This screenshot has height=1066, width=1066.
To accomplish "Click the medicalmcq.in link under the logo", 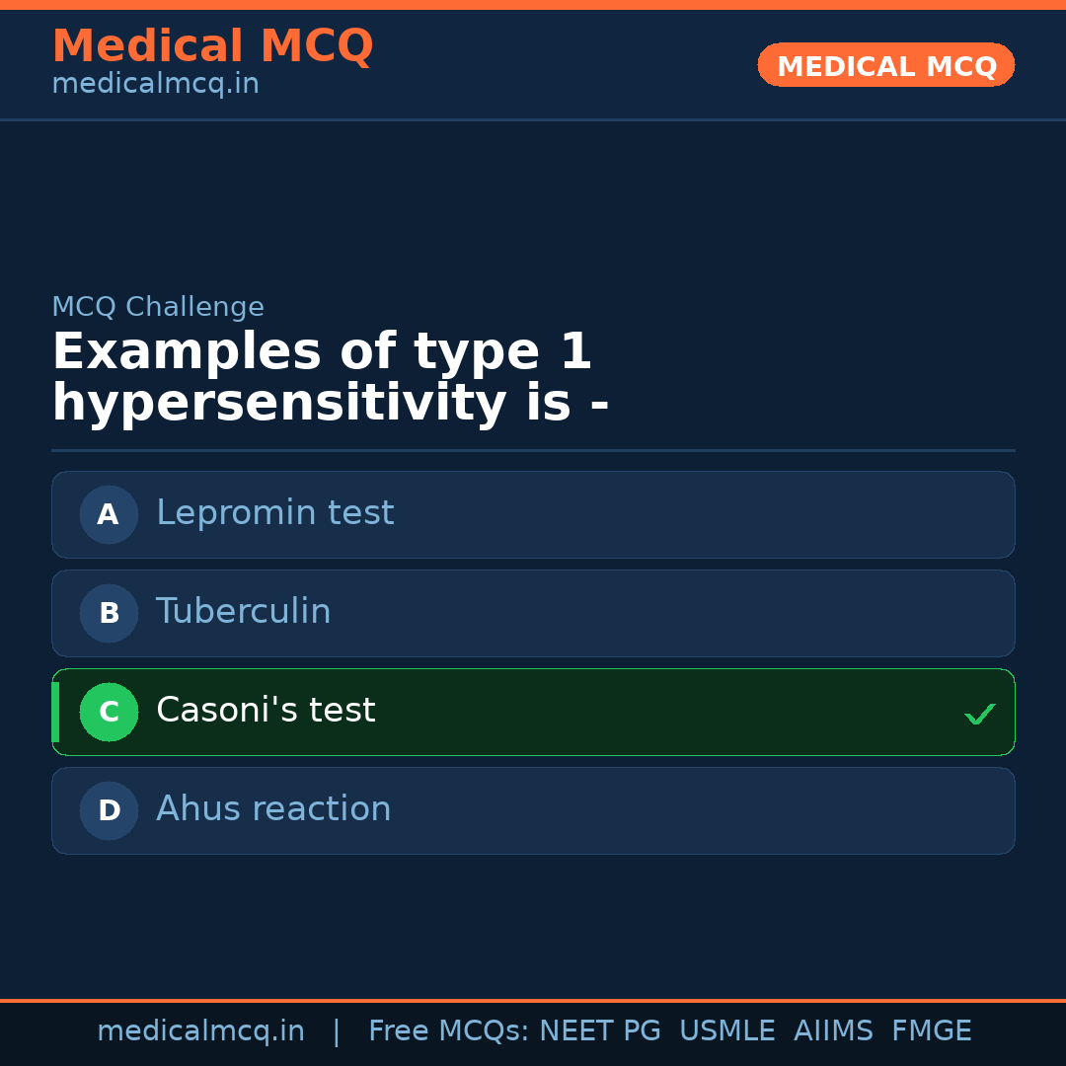I will (x=154, y=84).
